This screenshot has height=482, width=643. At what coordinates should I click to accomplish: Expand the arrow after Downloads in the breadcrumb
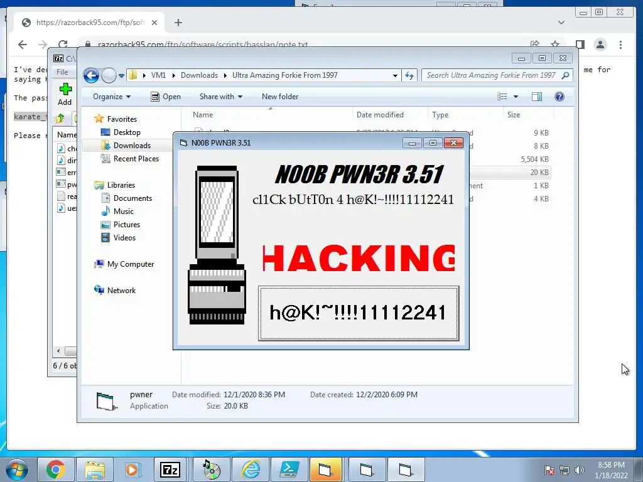tap(225, 75)
